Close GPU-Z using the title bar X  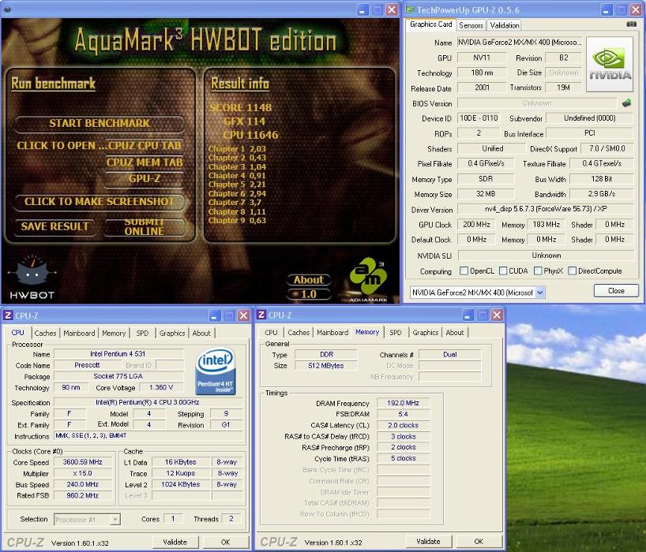pos(636,10)
